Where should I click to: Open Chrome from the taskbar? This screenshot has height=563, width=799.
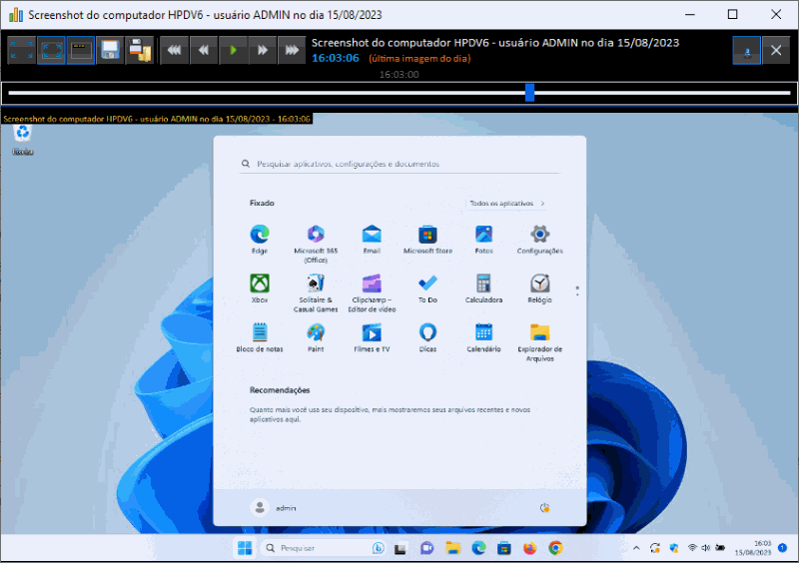pyautogui.click(x=555, y=548)
